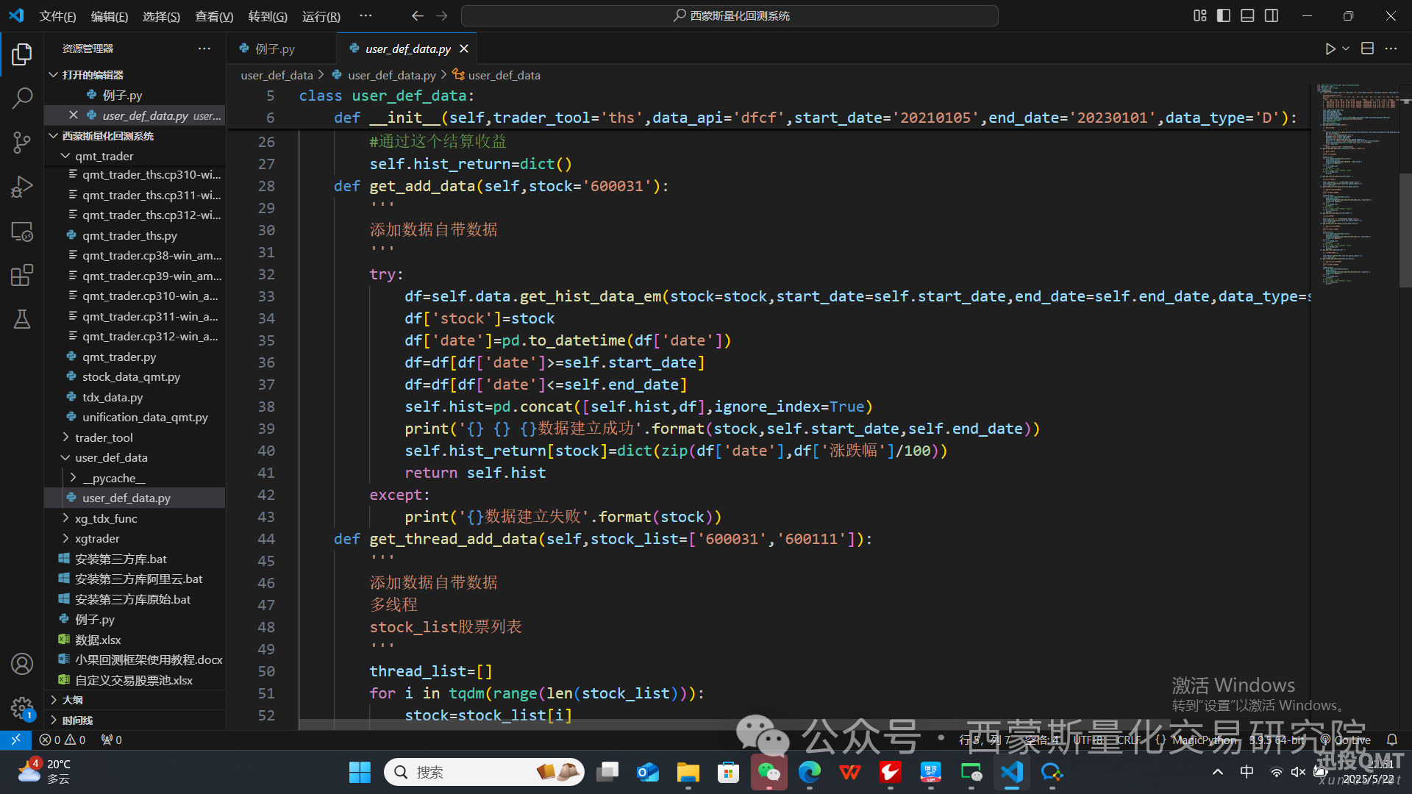Click the vertical editor scrollbar
Image resolution: width=1412 pixels, height=794 pixels.
click(x=1405, y=229)
